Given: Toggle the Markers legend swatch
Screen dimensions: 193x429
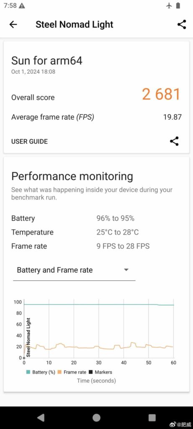Looking at the screenshot, I should pos(91,372).
